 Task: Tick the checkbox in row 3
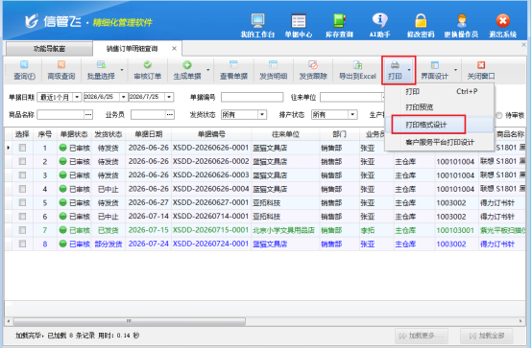(x=22, y=175)
